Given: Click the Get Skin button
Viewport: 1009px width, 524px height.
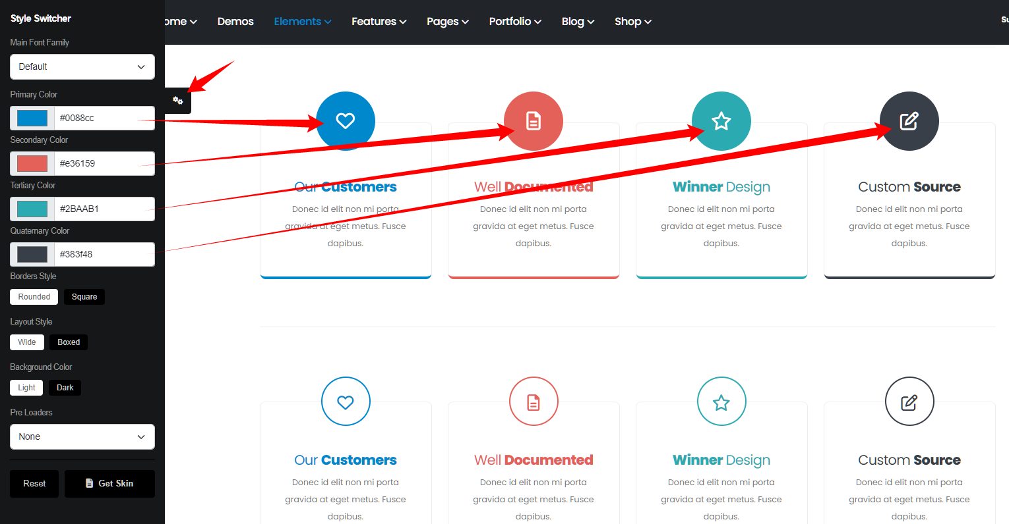Looking at the screenshot, I should 109,483.
